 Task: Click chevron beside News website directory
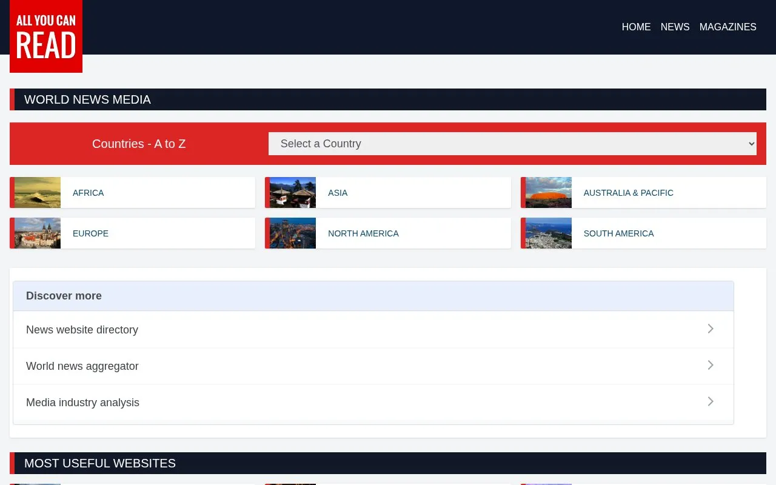tap(711, 329)
